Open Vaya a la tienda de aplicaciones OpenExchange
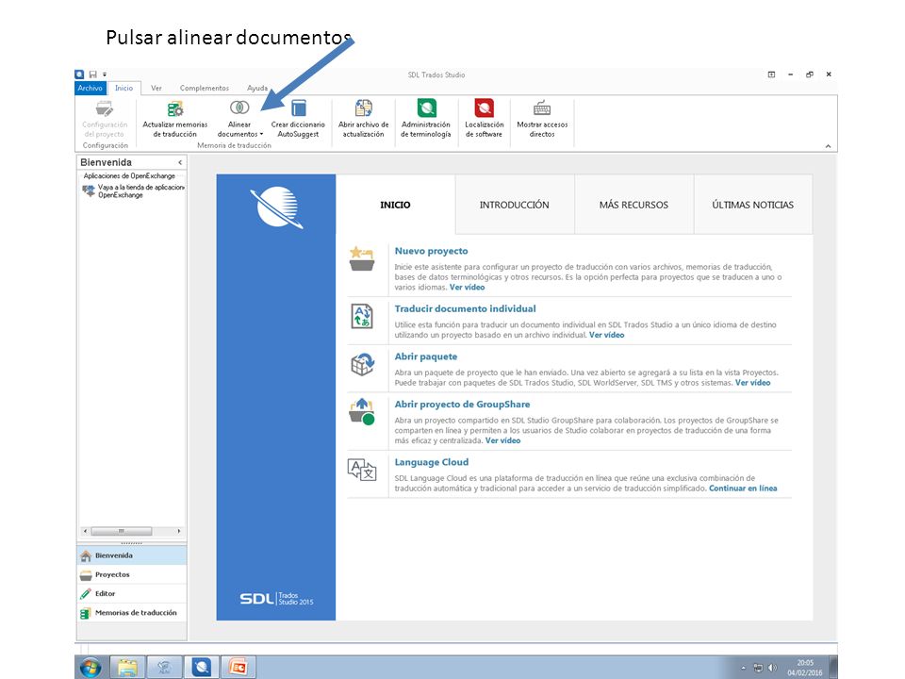 click(135, 191)
